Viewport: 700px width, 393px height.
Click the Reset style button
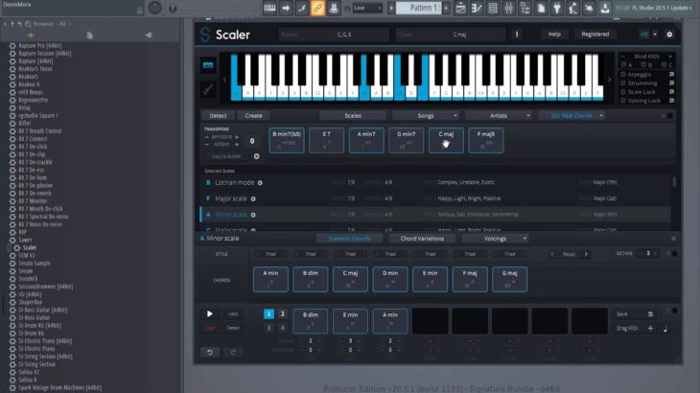pyautogui.click(x=569, y=254)
